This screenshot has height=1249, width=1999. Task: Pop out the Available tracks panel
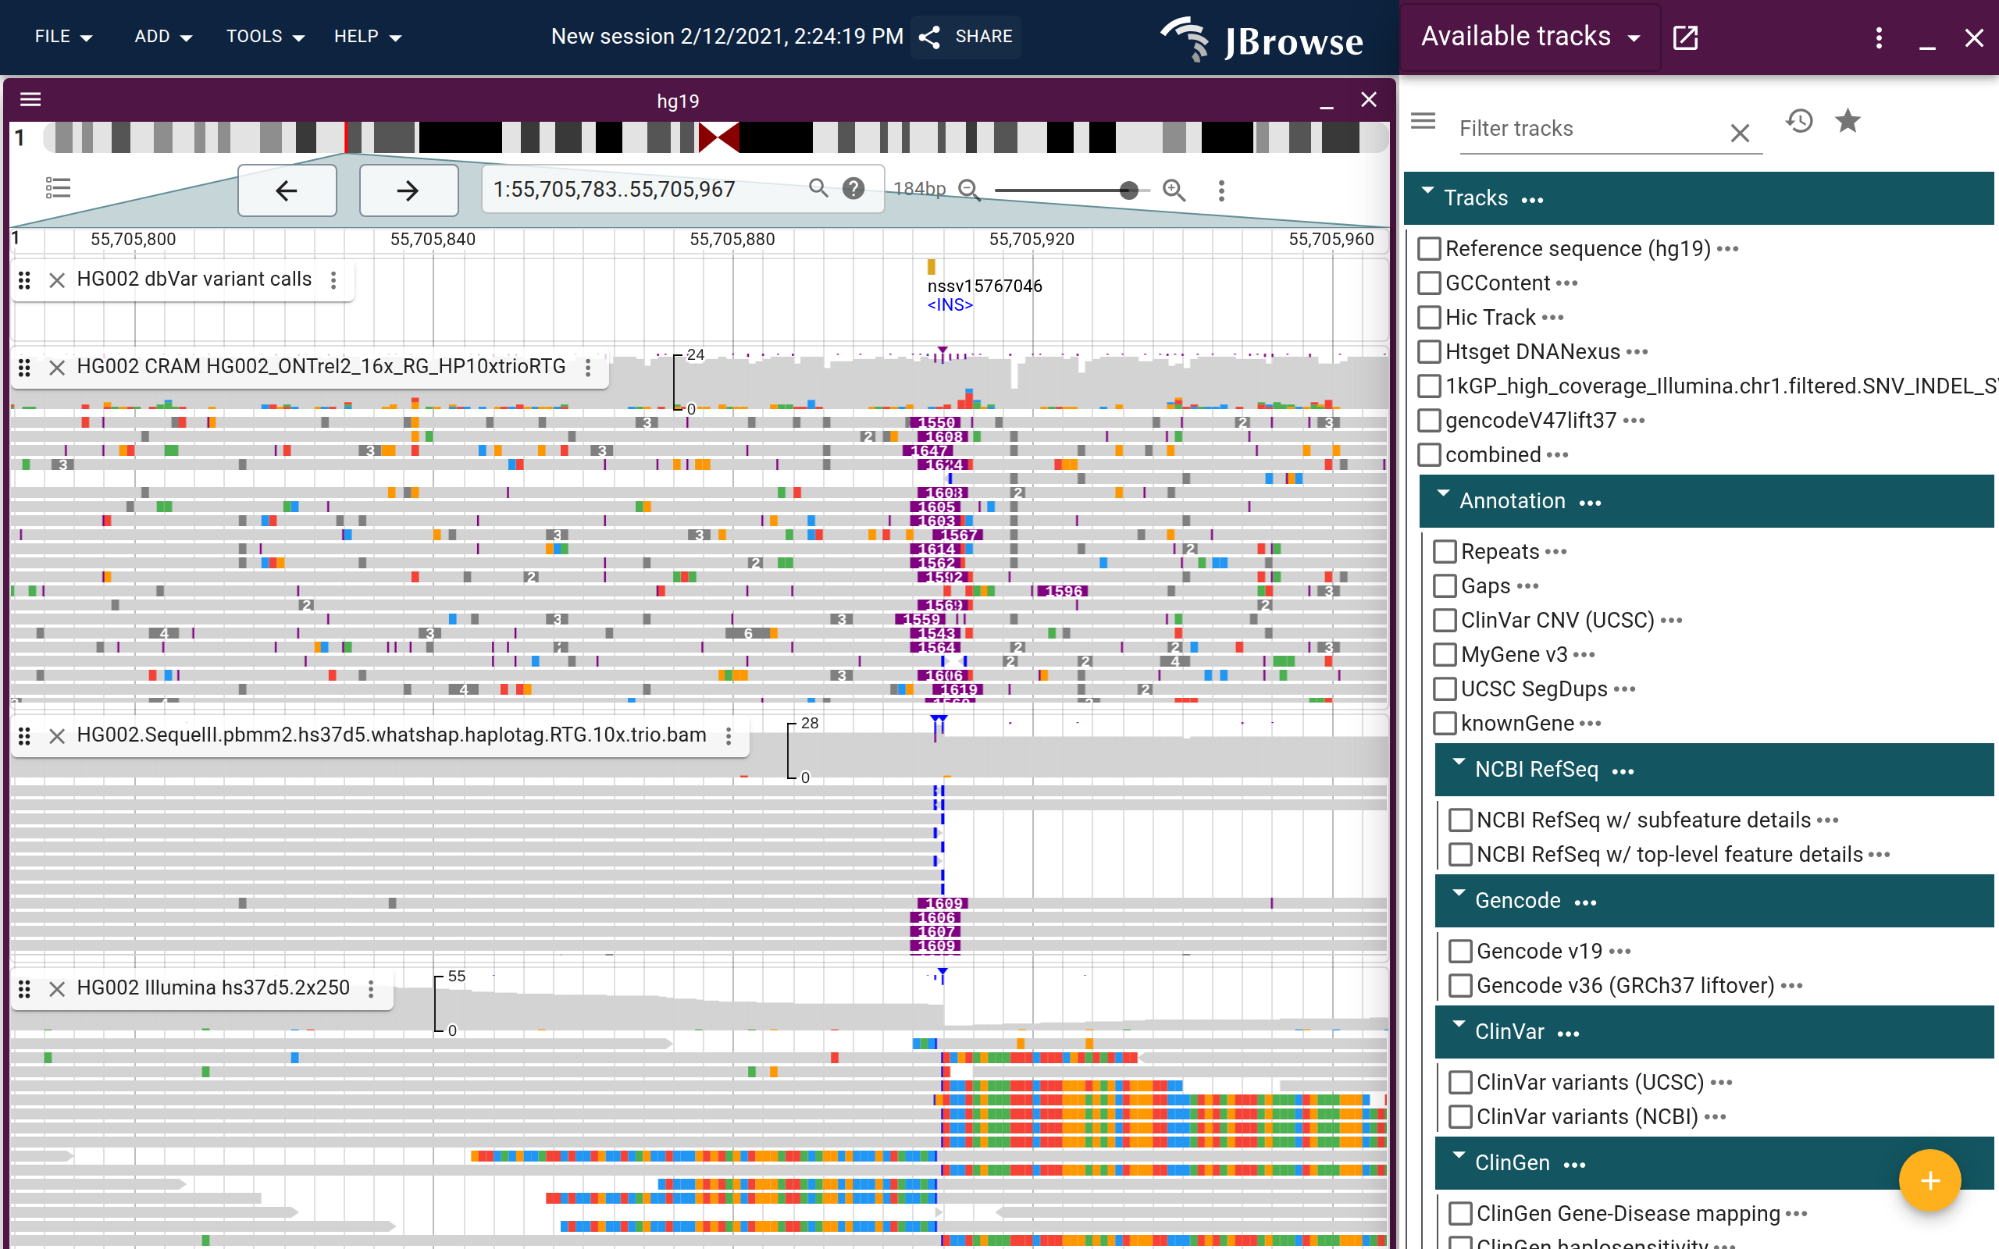1684,37
